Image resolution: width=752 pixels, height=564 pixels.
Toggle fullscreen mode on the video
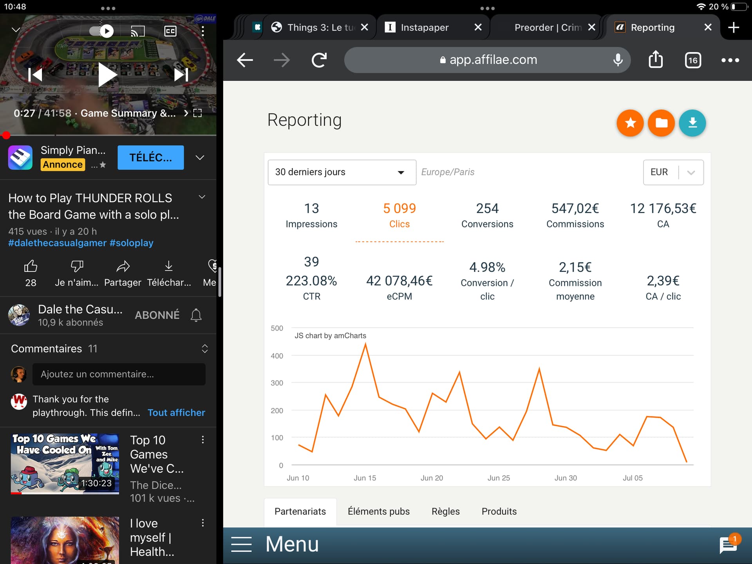tap(198, 113)
